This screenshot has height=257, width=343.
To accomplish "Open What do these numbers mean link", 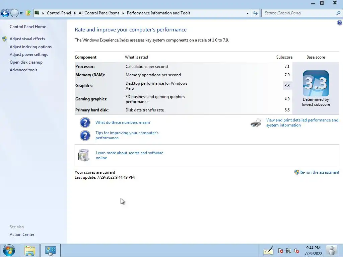I will pos(123,122).
